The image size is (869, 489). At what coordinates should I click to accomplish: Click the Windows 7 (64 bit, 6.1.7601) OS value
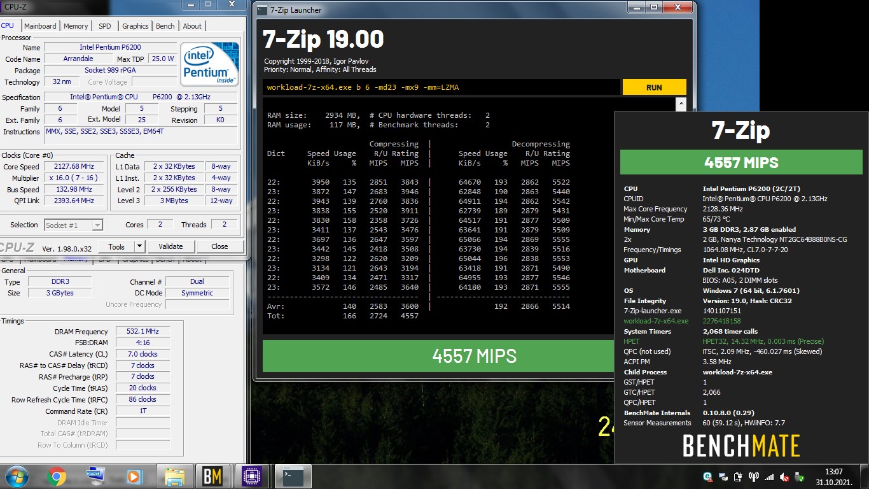(x=751, y=290)
